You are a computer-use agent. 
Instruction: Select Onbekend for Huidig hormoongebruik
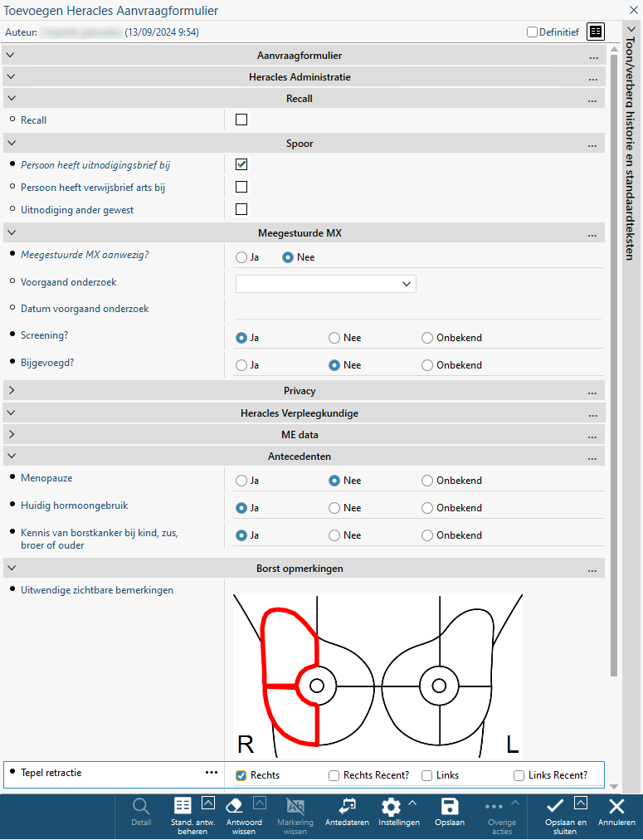pos(426,508)
